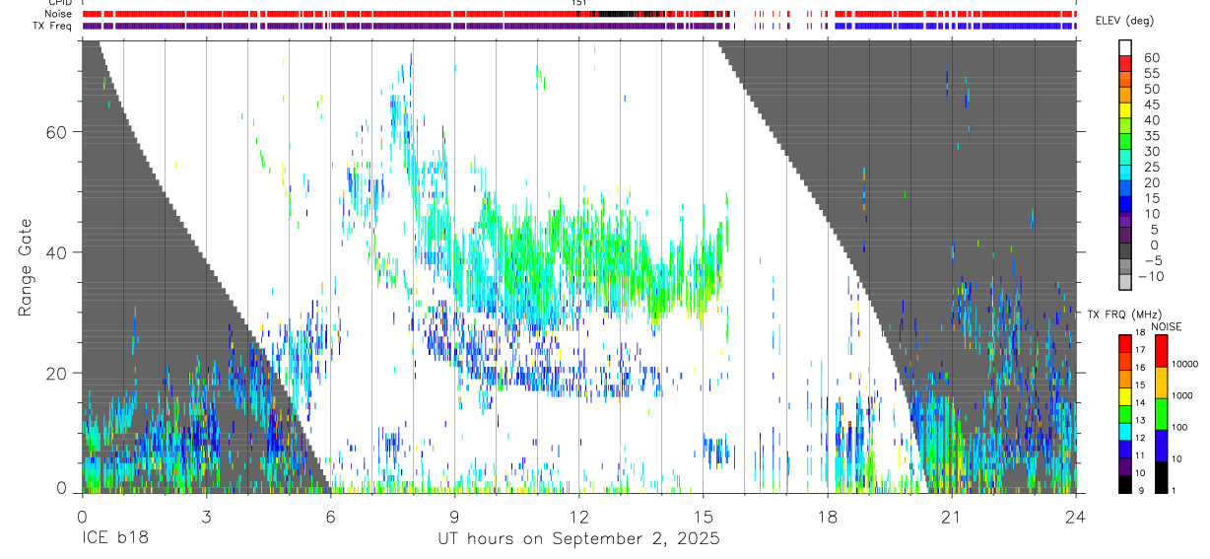Click the black bottom segment of NOISE color bar
Screen dimensions: 1210x559
1162,477
